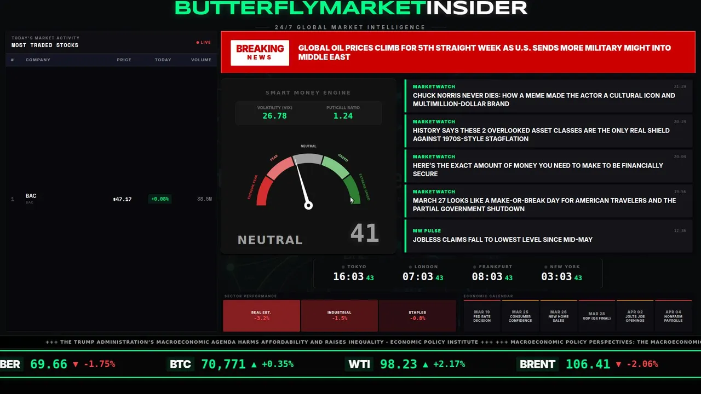Click the WTI ticker label

pos(359,364)
